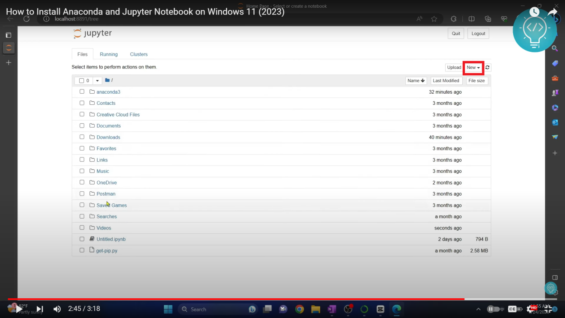
Task: Open the New dropdown menu
Action: (x=473, y=67)
